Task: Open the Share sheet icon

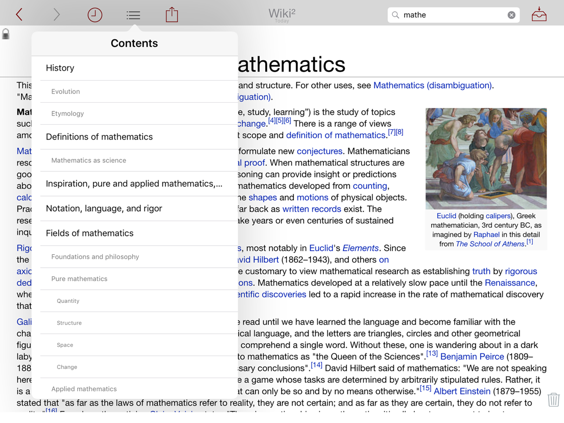Action: [172, 15]
